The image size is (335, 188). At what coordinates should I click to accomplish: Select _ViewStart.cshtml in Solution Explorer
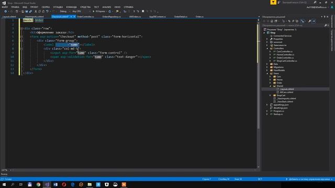click(285, 102)
